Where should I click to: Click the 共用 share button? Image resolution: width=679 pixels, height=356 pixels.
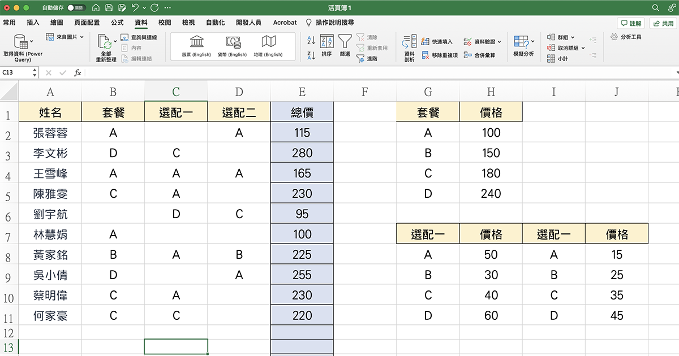coord(663,23)
